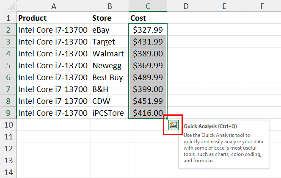Click the $327.99 cost cell
281x178 pixels.
[148, 30]
